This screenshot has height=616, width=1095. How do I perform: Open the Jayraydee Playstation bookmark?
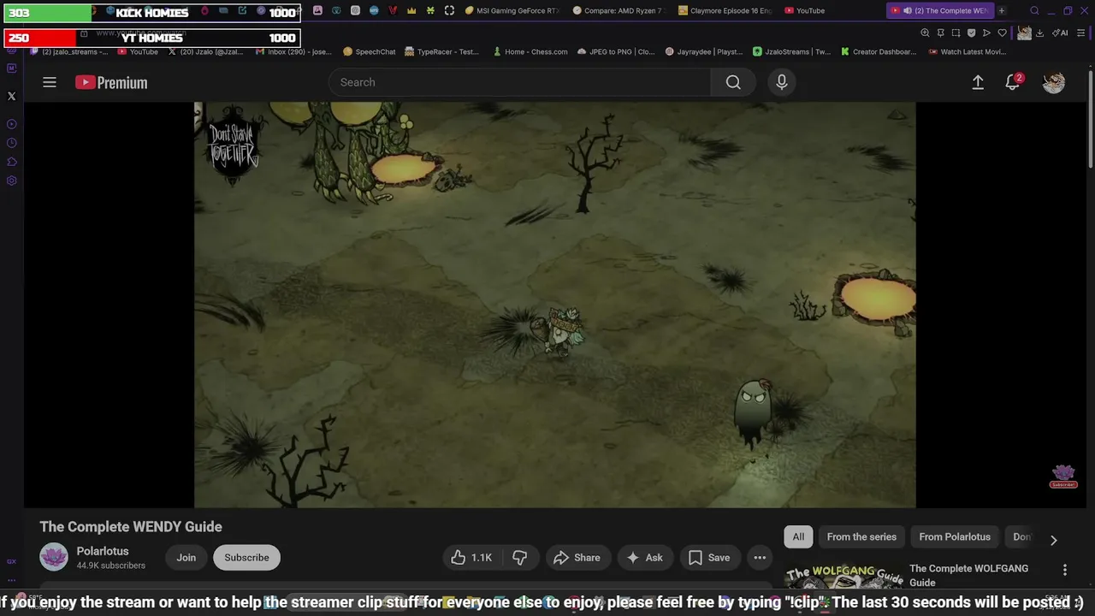(704, 51)
